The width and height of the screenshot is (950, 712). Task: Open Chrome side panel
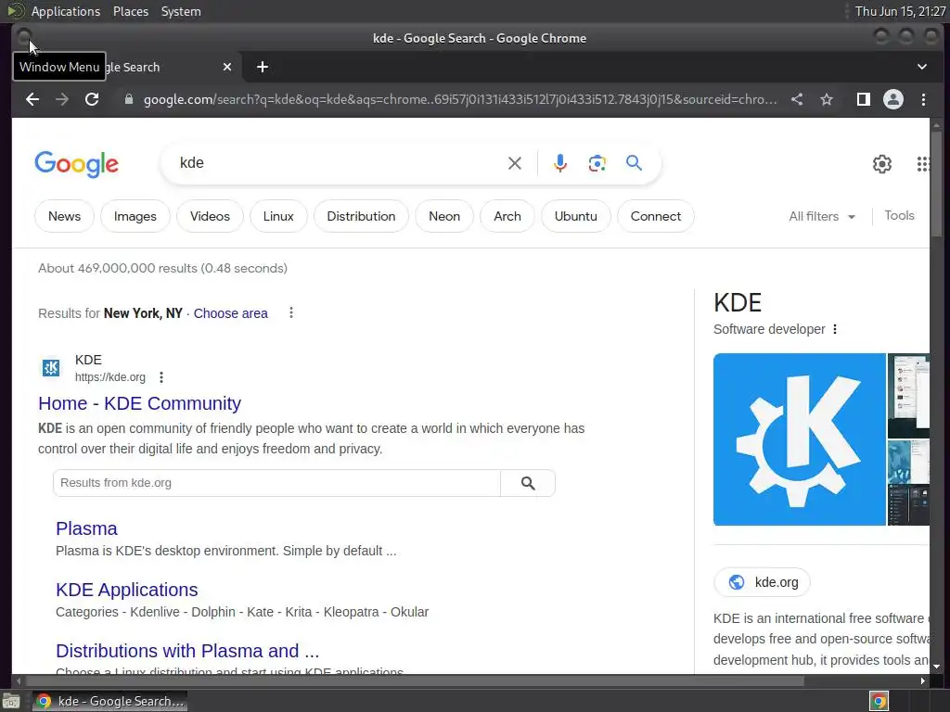tap(864, 99)
